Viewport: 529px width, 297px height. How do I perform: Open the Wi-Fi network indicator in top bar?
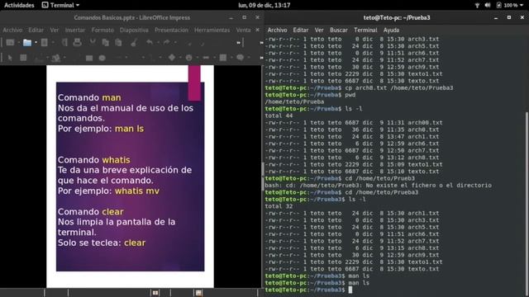[477, 5]
